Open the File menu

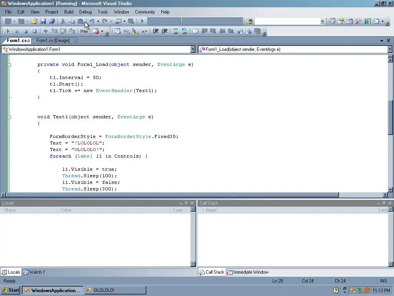(x=8, y=12)
